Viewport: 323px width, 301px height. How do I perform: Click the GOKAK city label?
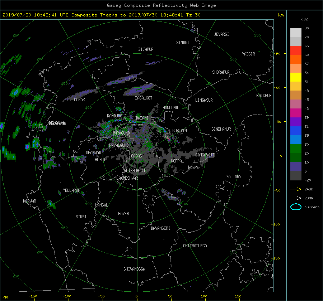pos(79,99)
